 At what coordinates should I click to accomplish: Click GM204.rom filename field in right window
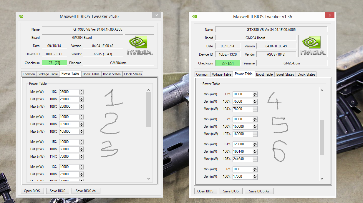pyautogui.click(x=292, y=63)
